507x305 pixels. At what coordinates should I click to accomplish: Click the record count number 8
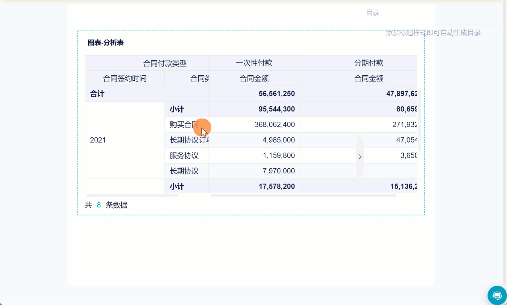pyautogui.click(x=99, y=205)
